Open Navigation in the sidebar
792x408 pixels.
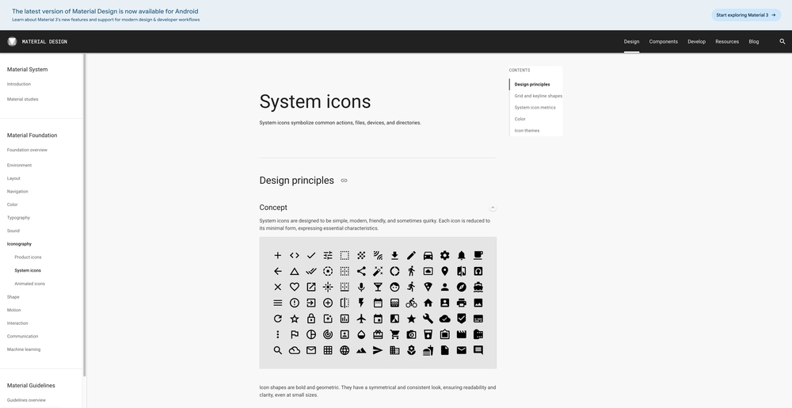17,192
